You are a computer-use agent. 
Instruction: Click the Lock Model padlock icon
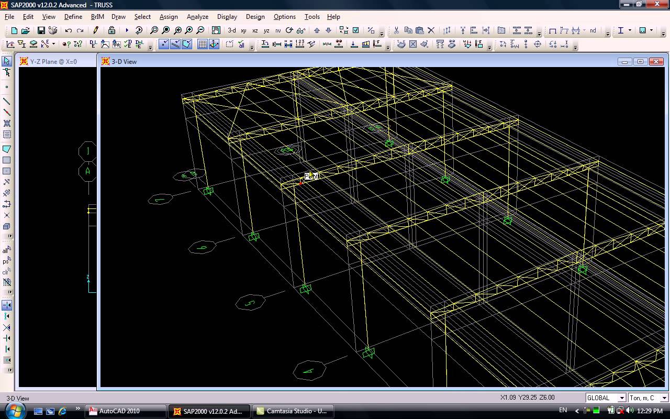click(111, 30)
